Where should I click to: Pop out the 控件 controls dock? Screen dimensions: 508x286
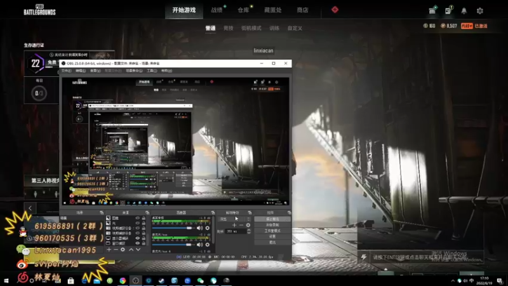click(289, 213)
